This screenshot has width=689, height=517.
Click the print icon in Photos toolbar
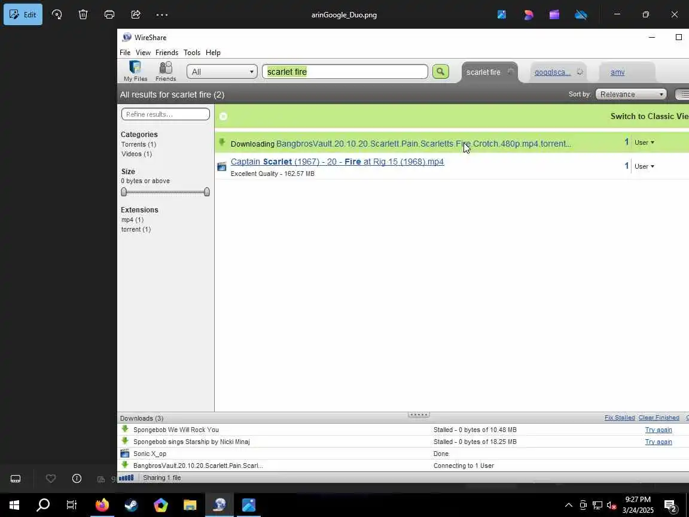point(109,14)
